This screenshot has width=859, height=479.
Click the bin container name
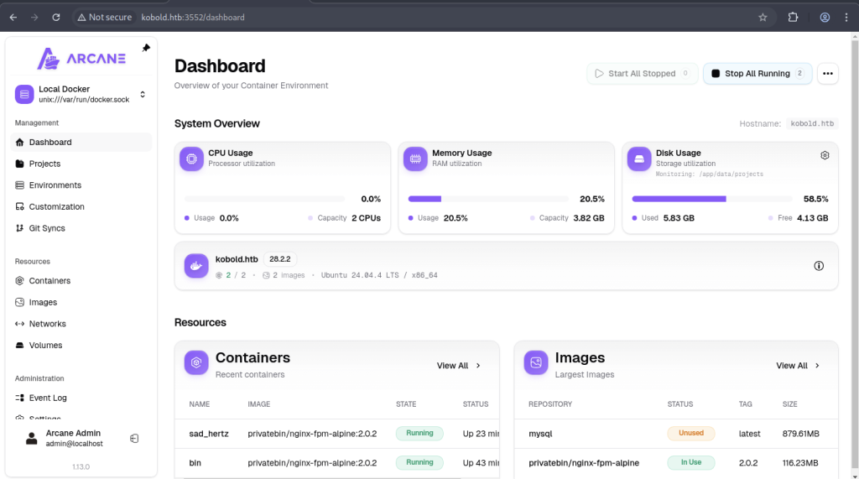[x=195, y=462]
